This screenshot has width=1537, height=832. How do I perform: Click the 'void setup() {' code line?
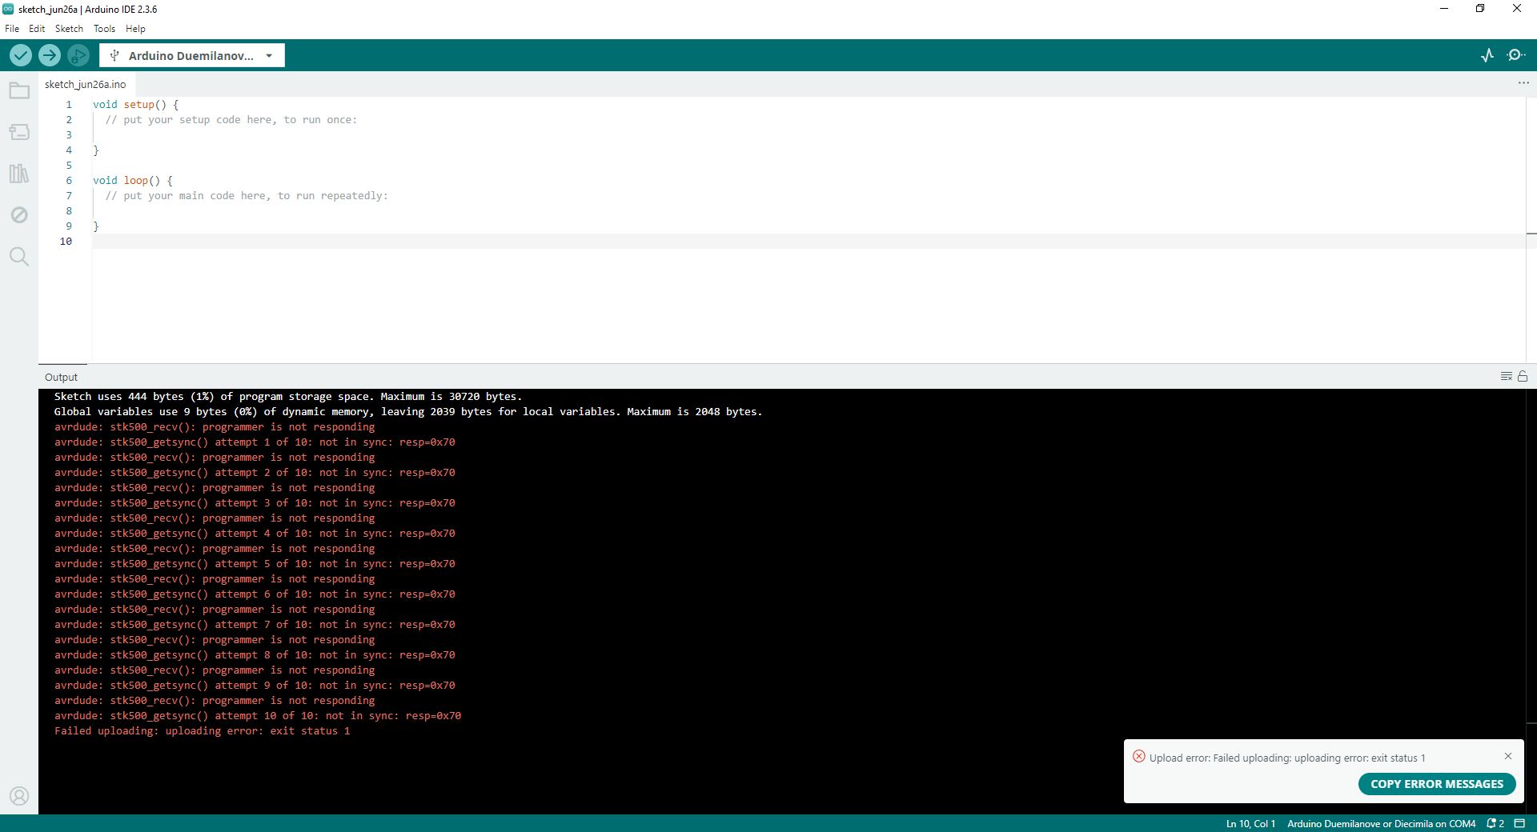click(x=136, y=105)
